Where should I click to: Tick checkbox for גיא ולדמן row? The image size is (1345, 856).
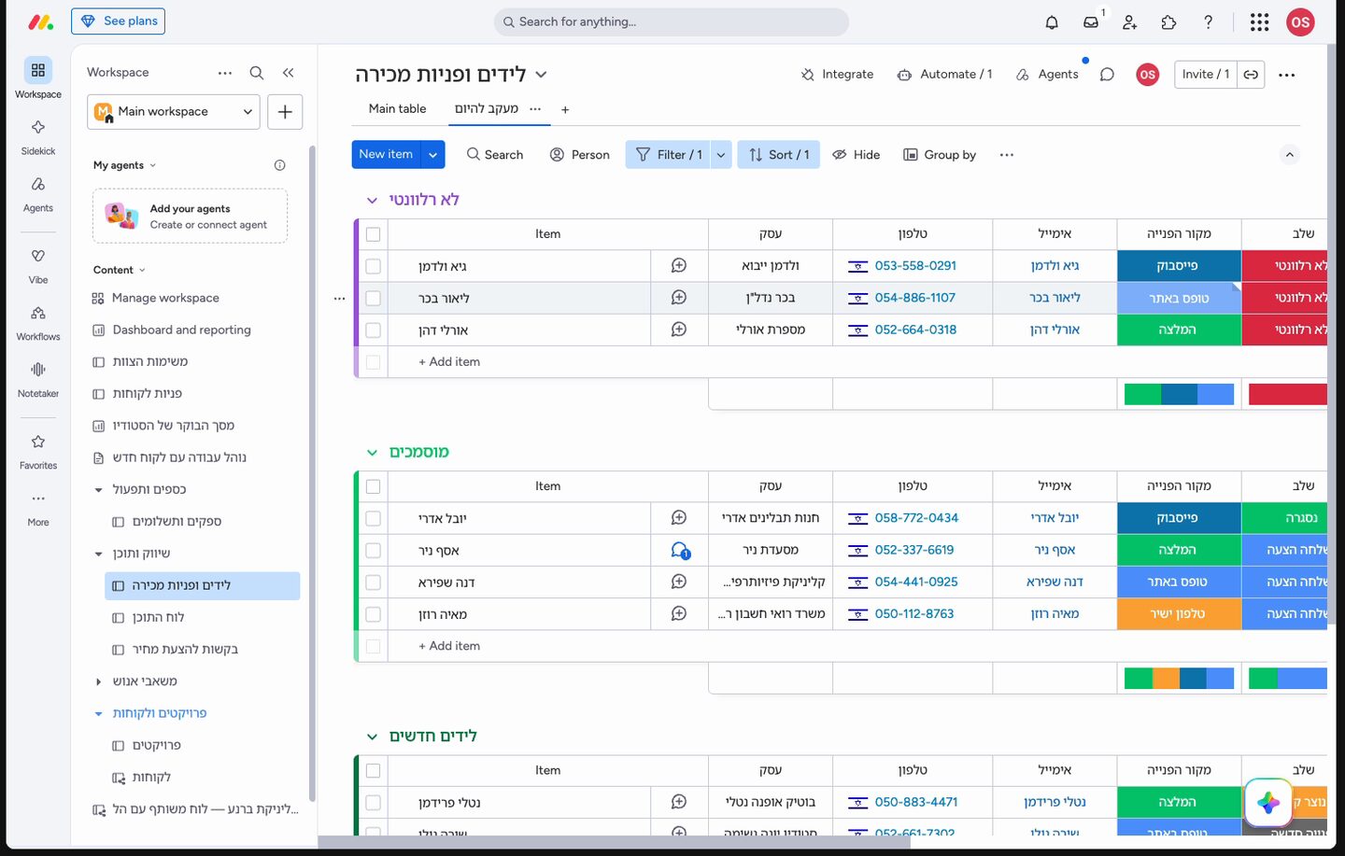(x=374, y=266)
